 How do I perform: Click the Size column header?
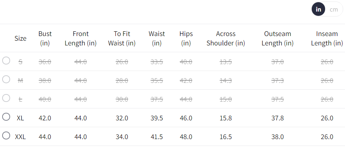[x=21, y=38]
